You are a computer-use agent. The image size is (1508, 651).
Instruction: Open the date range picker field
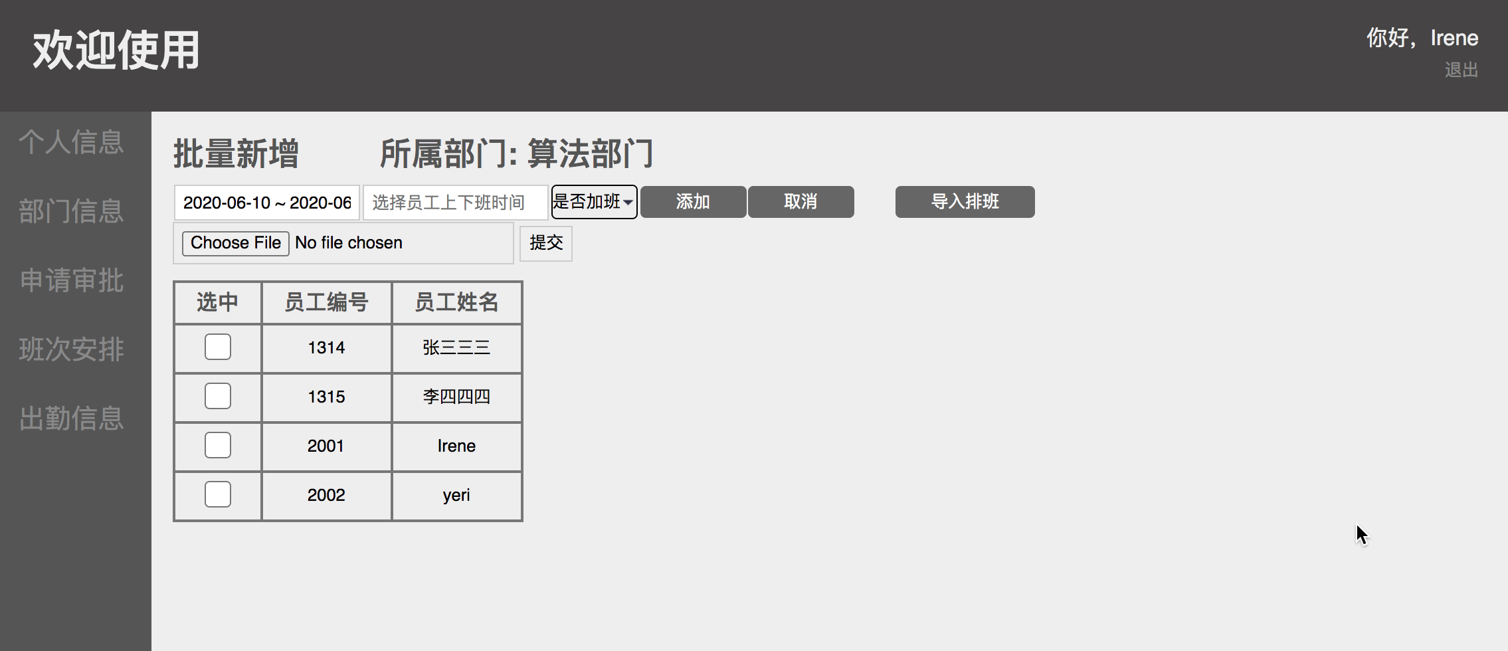pyautogui.click(x=266, y=201)
